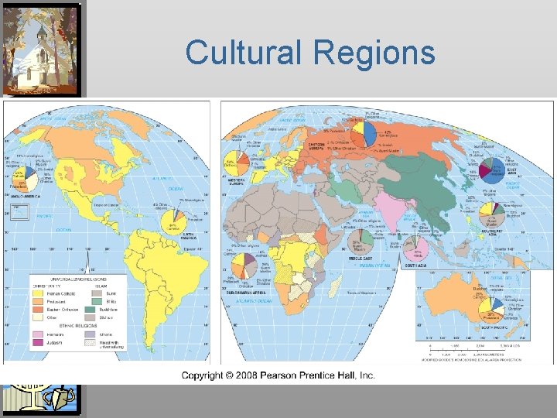This screenshot has height=418, width=557.
Task: Click the Roman Catholic legend label
Action: click(x=61, y=293)
